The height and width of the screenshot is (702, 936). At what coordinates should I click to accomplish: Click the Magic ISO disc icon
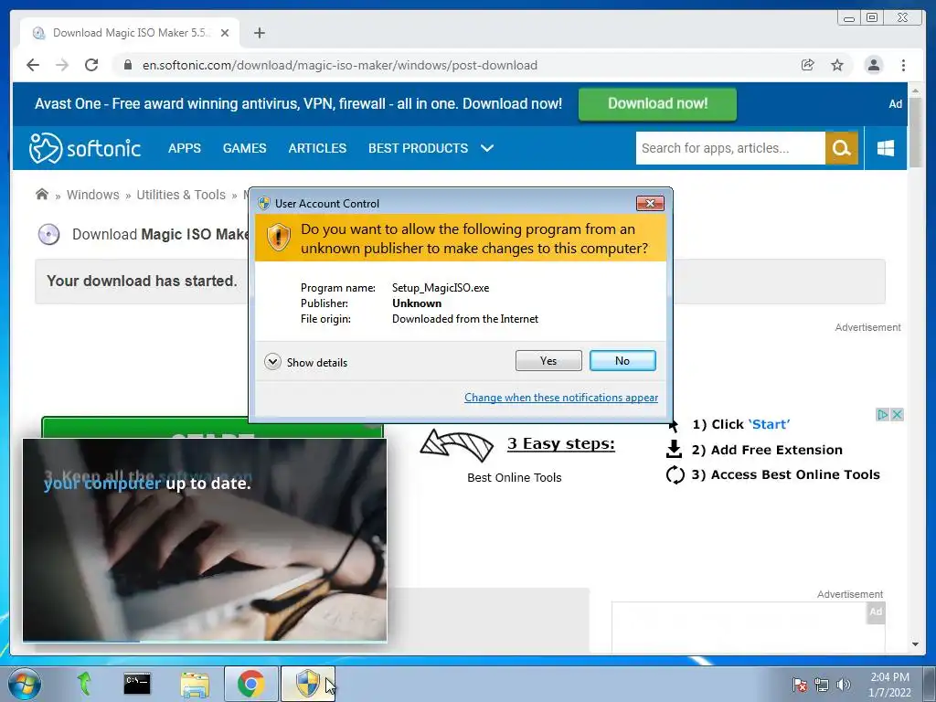click(49, 234)
